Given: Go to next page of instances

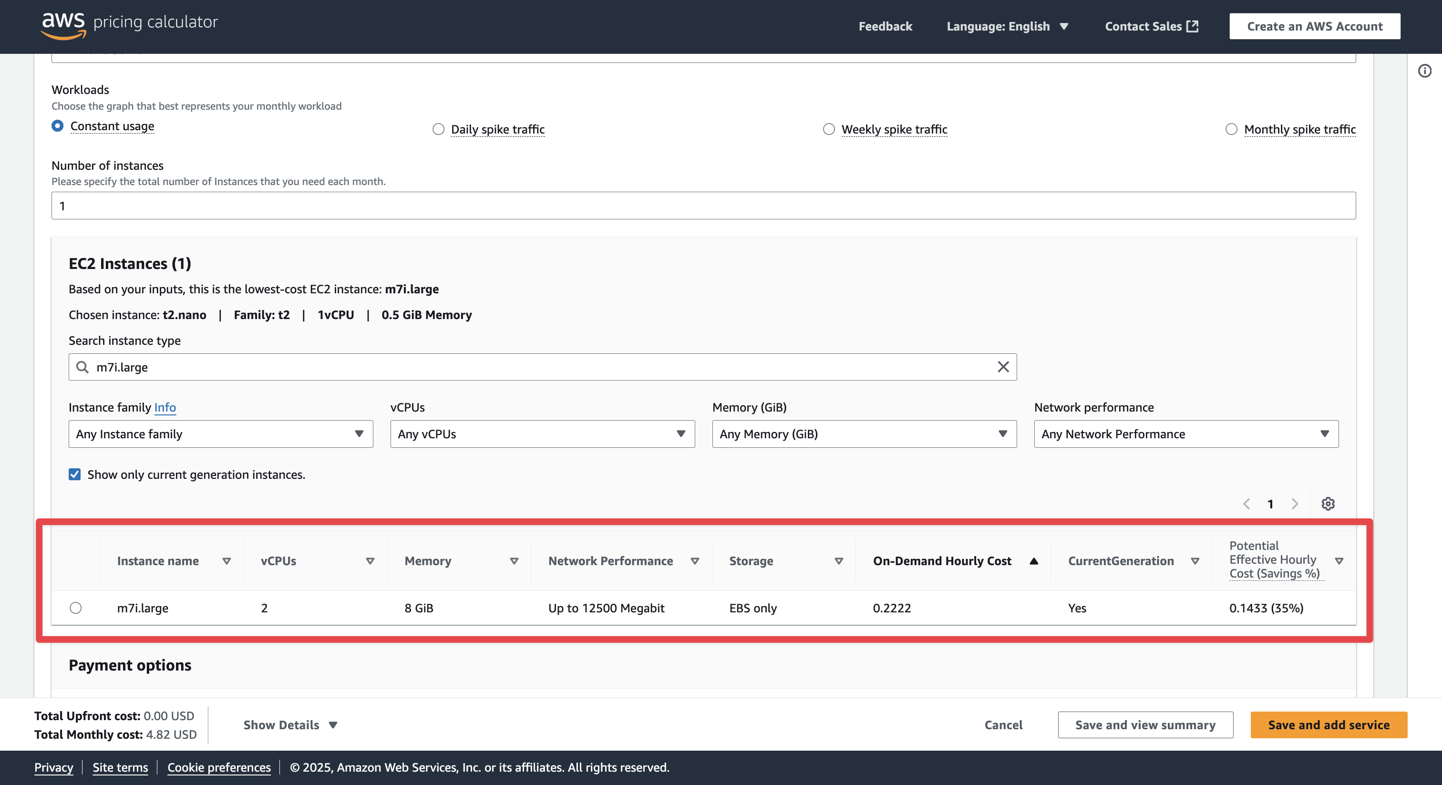Looking at the screenshot, I should [x=1295, y=503].
